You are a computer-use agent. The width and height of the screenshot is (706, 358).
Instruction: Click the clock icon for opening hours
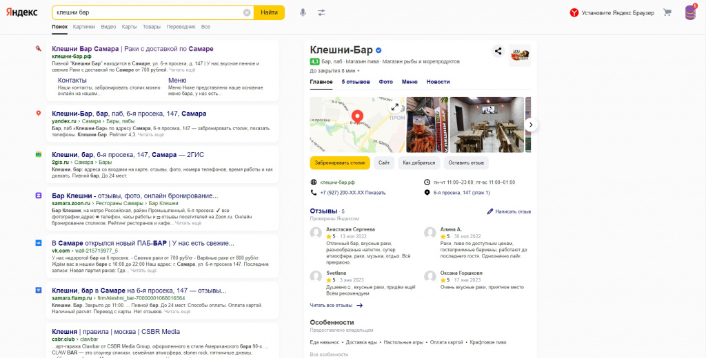(427, 182)
